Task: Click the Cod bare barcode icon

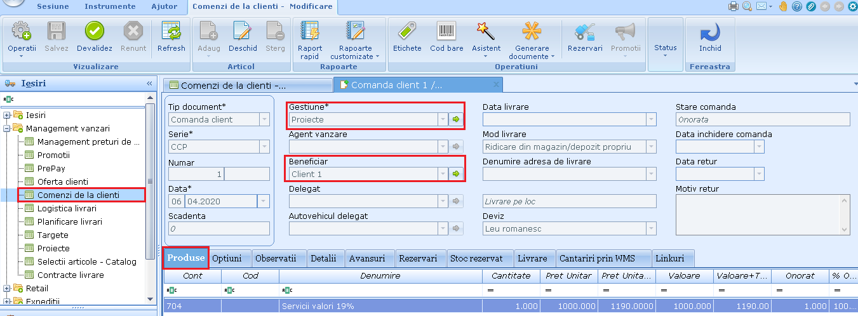Action: [x=446, y=31]
